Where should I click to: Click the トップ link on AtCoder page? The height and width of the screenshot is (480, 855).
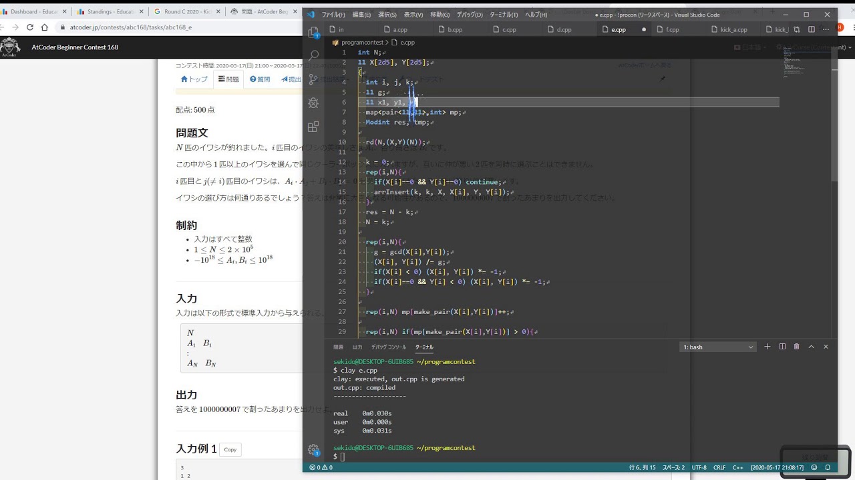tap(194, 79)
